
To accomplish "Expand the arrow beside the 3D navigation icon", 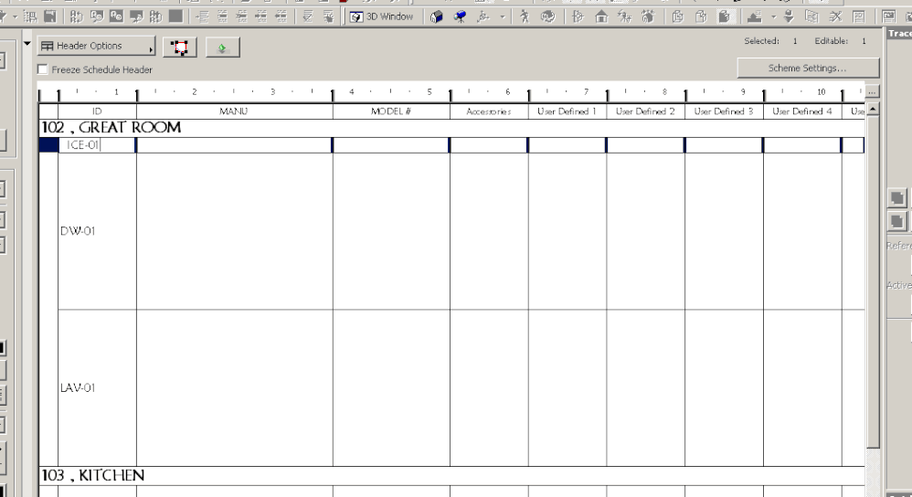I will point(503,17).
